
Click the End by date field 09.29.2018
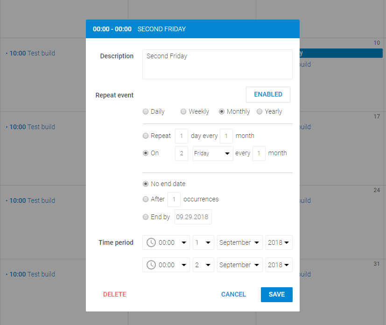[193, 217]
